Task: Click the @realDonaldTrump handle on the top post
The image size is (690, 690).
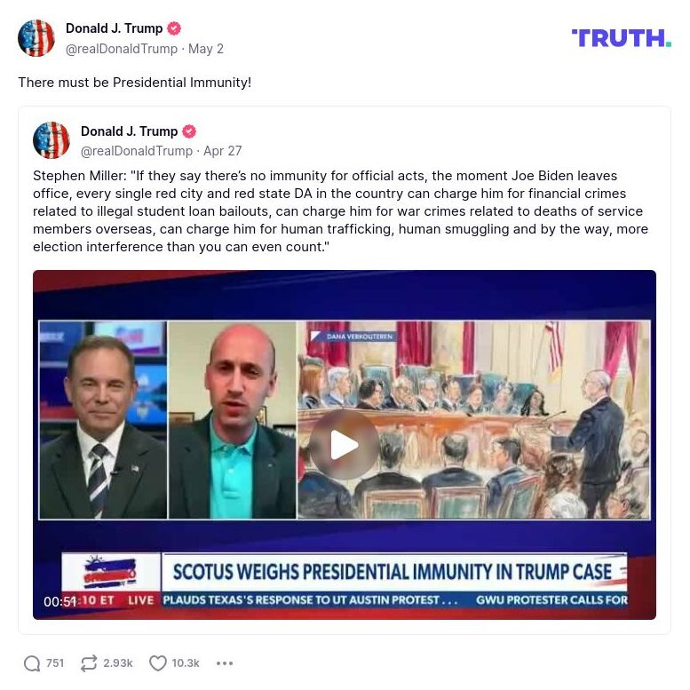Action: pos(122,49)
